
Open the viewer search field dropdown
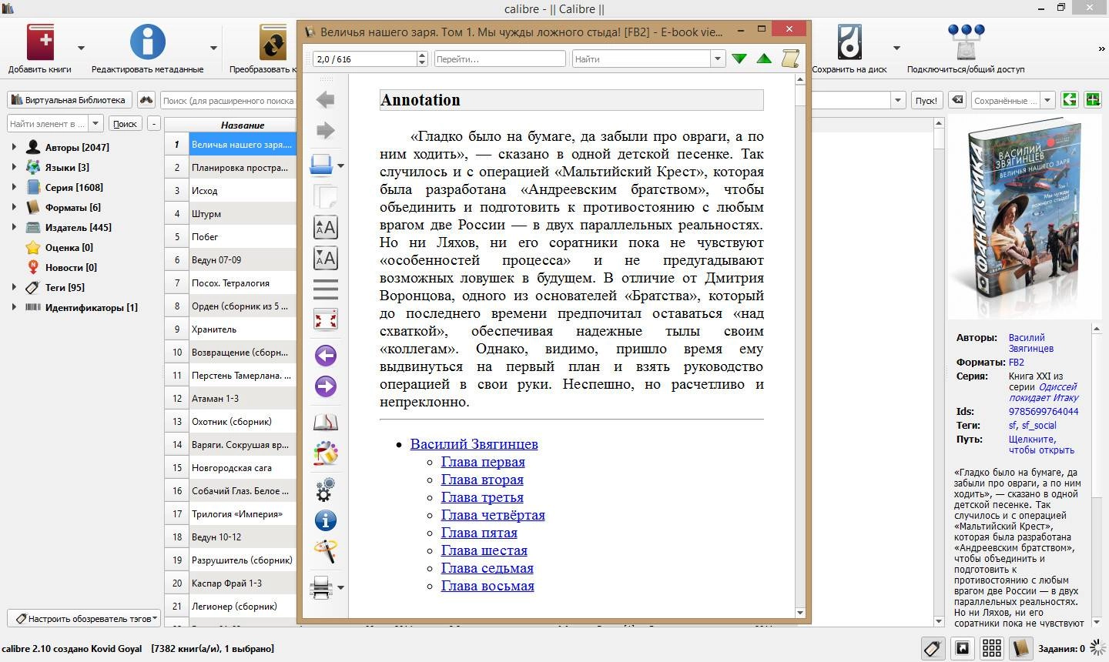coord(717,59)
